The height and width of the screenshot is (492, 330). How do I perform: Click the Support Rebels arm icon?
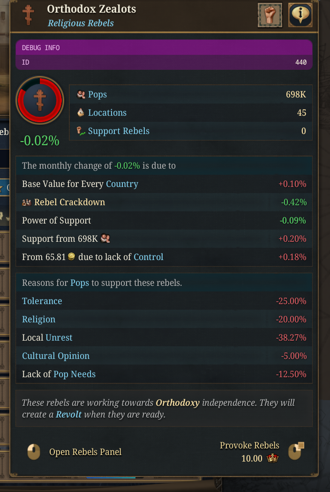pos(81,131)
